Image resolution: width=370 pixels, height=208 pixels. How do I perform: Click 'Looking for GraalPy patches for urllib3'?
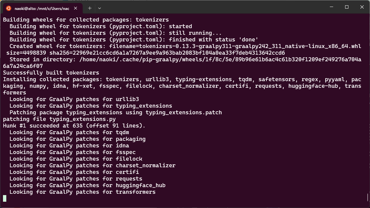tap(74, 99)
